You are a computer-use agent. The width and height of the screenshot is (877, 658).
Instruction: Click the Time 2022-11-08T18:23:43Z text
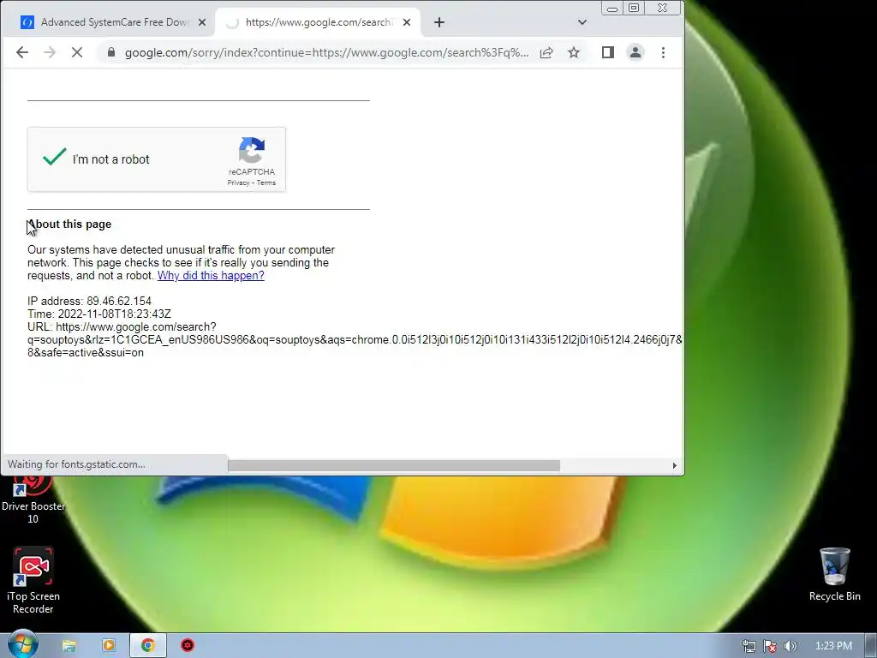pos(99,314)
